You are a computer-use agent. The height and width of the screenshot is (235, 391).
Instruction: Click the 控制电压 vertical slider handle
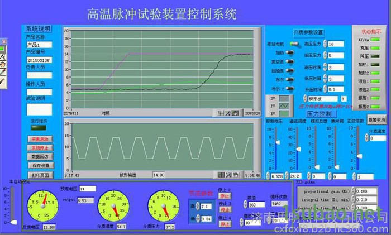pos(277,142)
